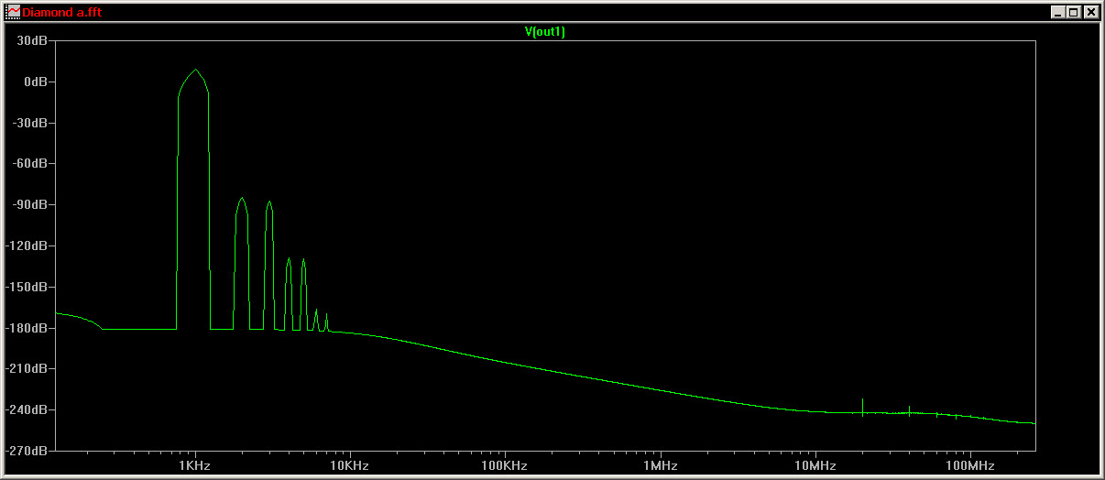Viewport: 1105px width, 480px height.
Task: Click the window icon beside Diamond a.fft
Action: 13,12
